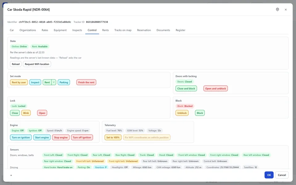Image resolution: width=296 pixels, height=185 pixels.
Task: Click Open and unblock button
Action: (x=216, y=88)
